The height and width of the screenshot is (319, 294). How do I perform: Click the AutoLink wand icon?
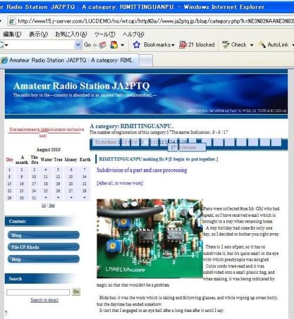(x=262, y=45)
